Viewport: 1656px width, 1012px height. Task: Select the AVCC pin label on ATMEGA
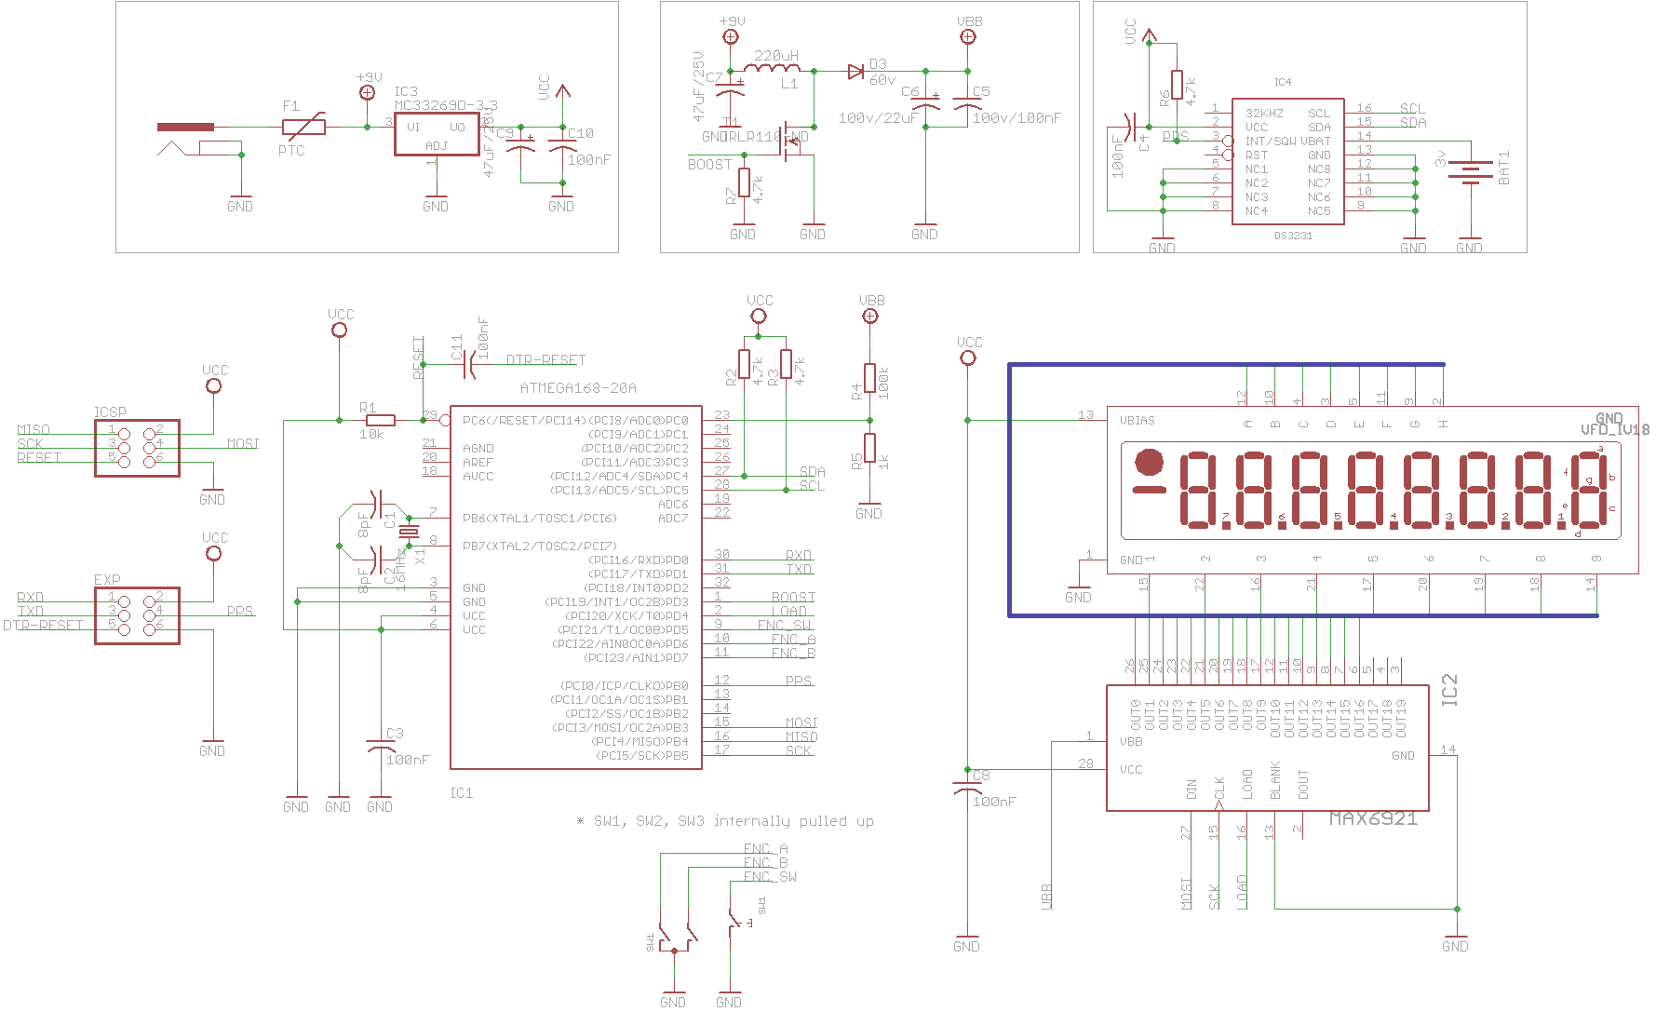point(478,477)
